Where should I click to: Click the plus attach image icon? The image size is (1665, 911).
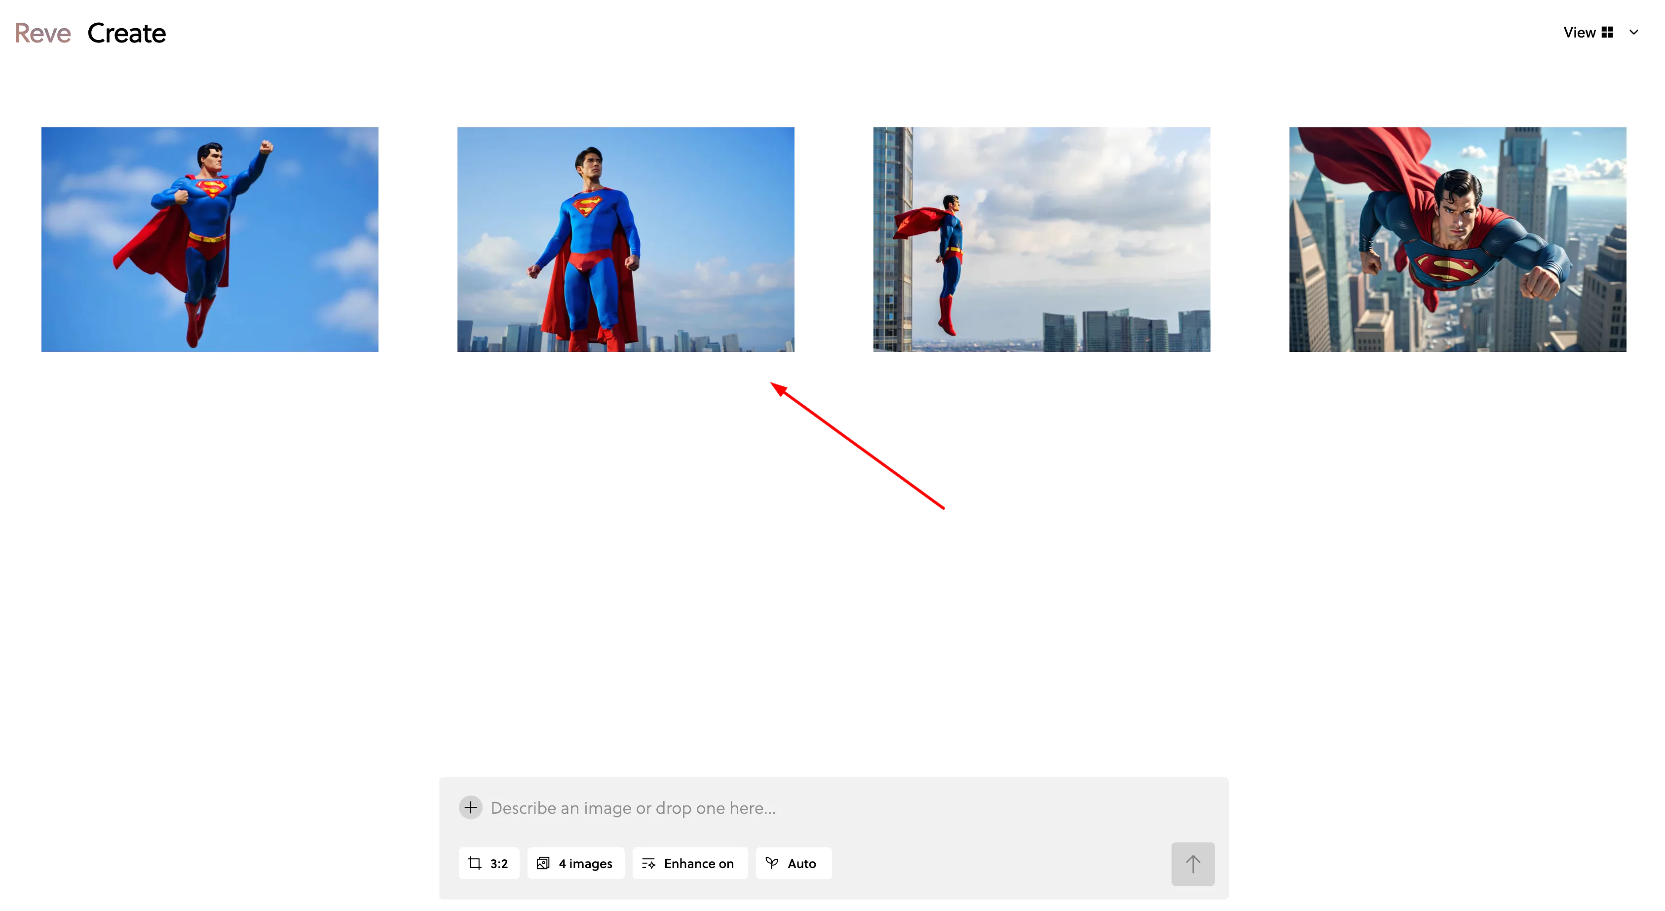click(471, 807)
